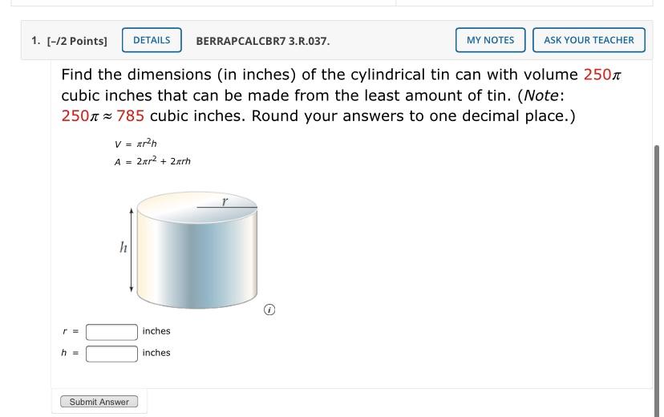Click the cylinder tin can image

(x=197, y=250)
